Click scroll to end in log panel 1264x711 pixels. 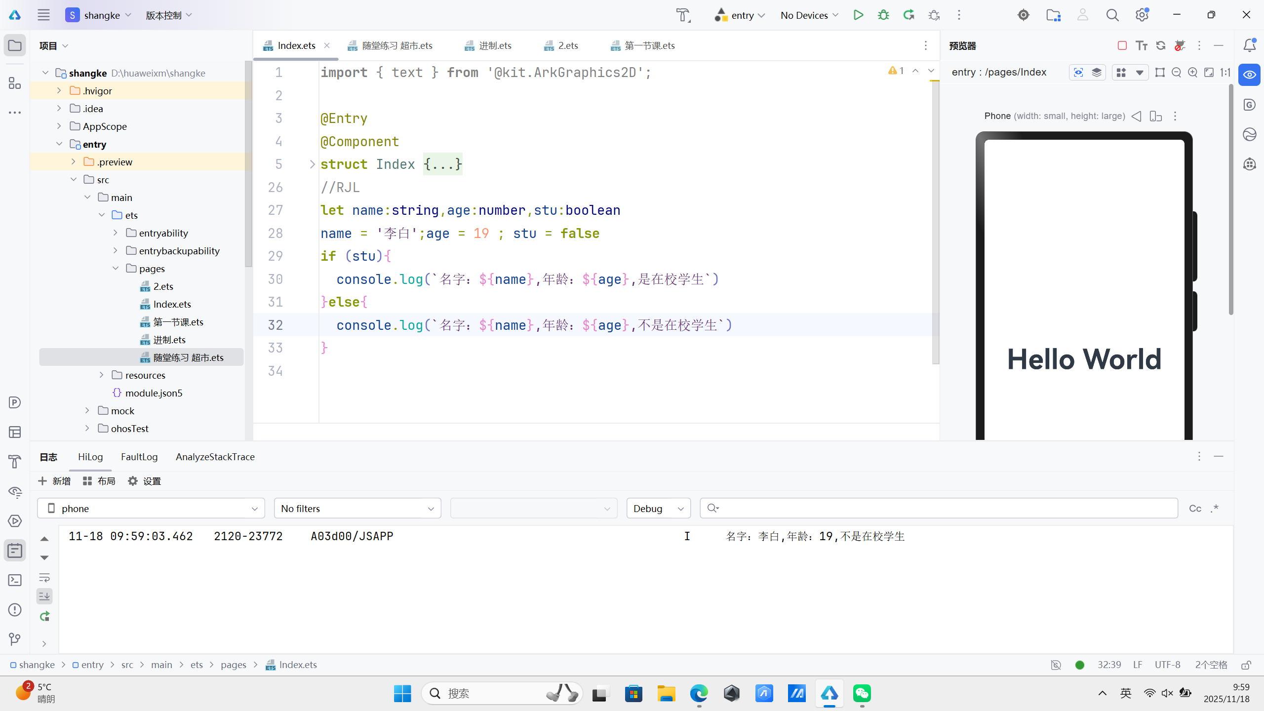click(x=44, y=596)
